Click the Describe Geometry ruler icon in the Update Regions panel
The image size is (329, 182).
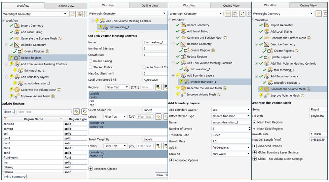[x=17, y=45]
